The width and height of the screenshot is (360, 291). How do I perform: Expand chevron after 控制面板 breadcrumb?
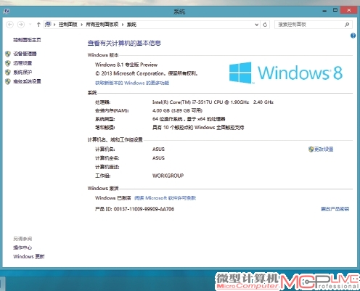81,25
